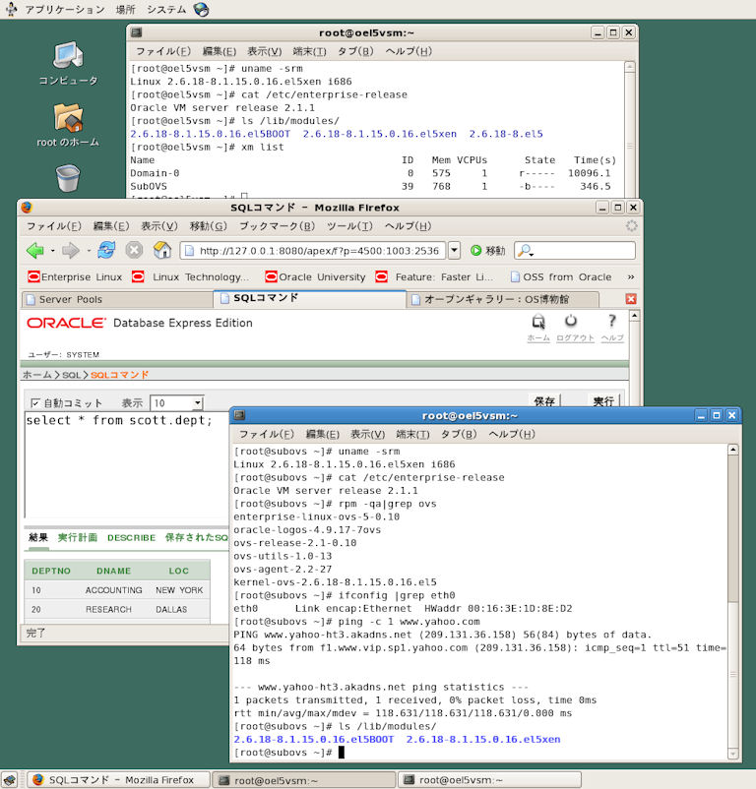Click the URL address field in Firefox

tap(313, 250)
